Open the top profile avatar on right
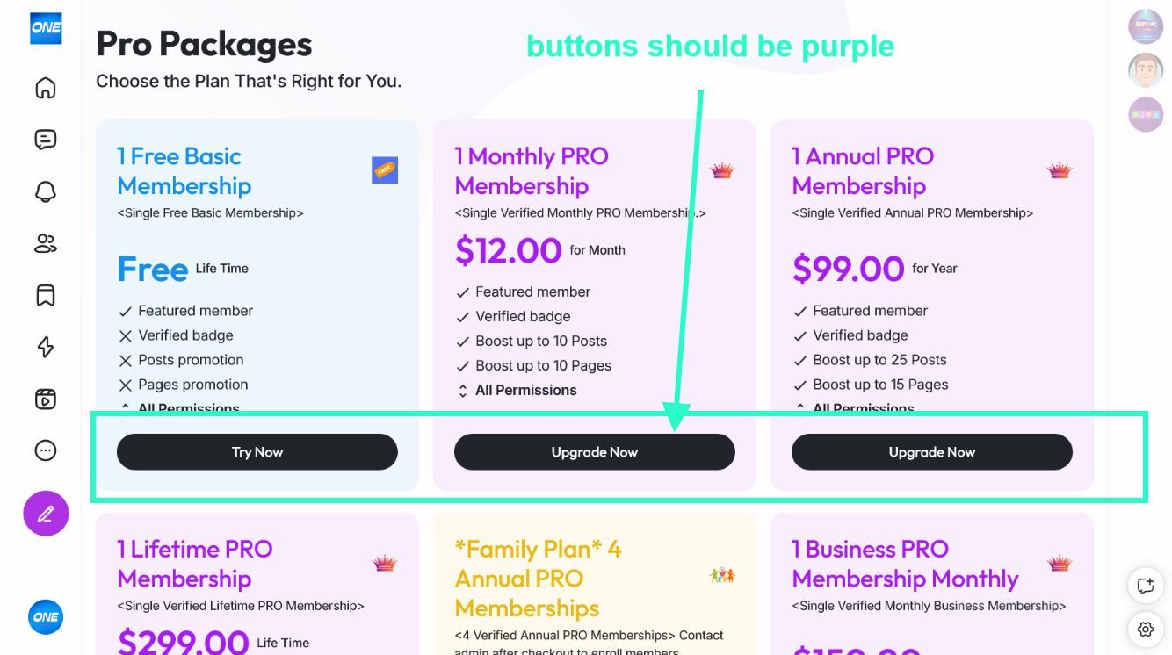 1146,26
